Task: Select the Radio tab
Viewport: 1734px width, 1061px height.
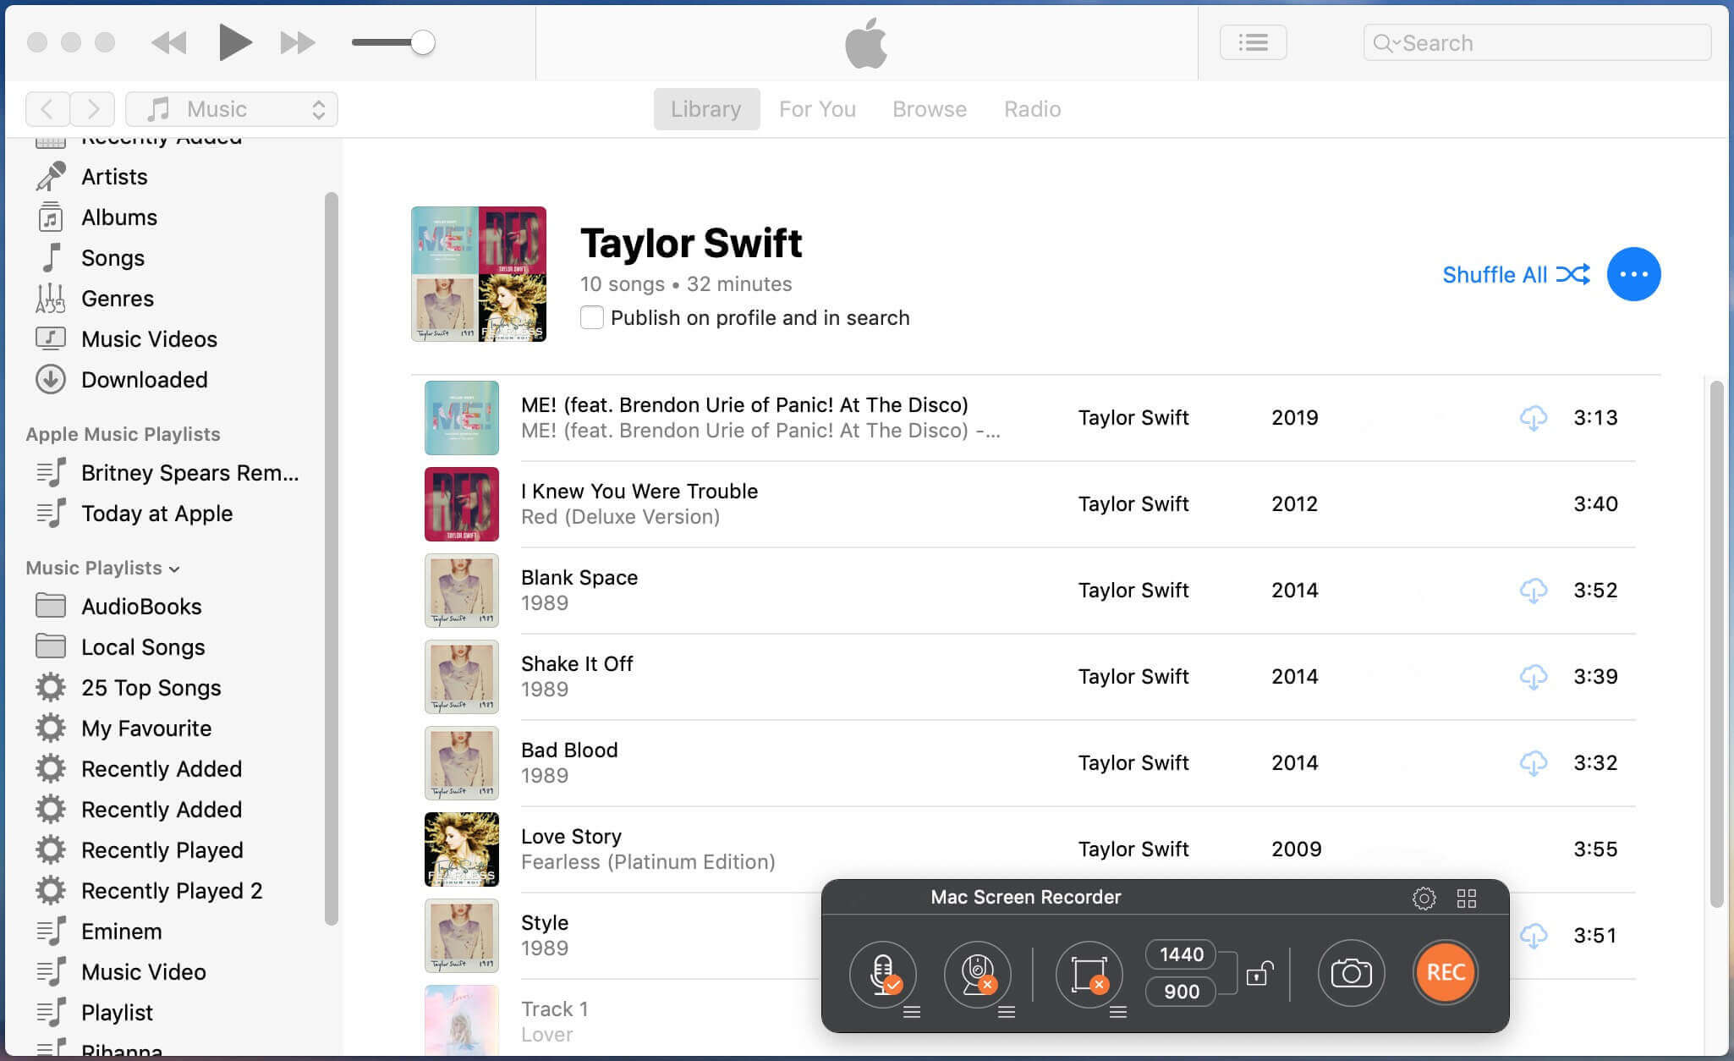Action: coord(1033,109)
